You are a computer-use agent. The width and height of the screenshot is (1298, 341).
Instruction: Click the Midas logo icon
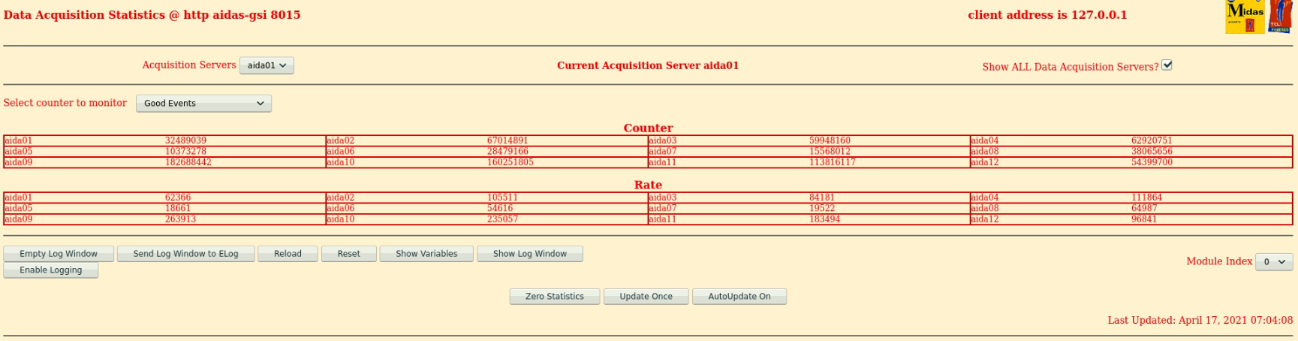click(1245, 17)
